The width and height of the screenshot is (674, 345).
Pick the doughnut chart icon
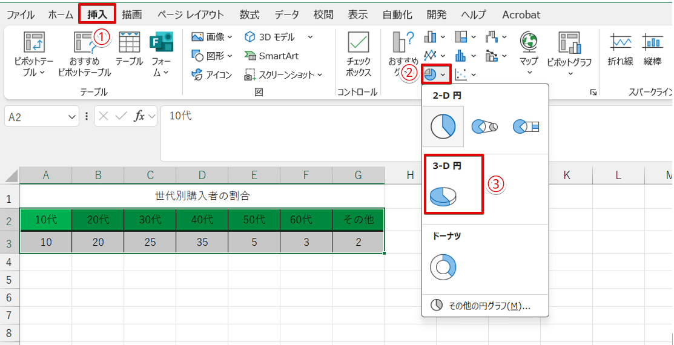tap(443, 266)
